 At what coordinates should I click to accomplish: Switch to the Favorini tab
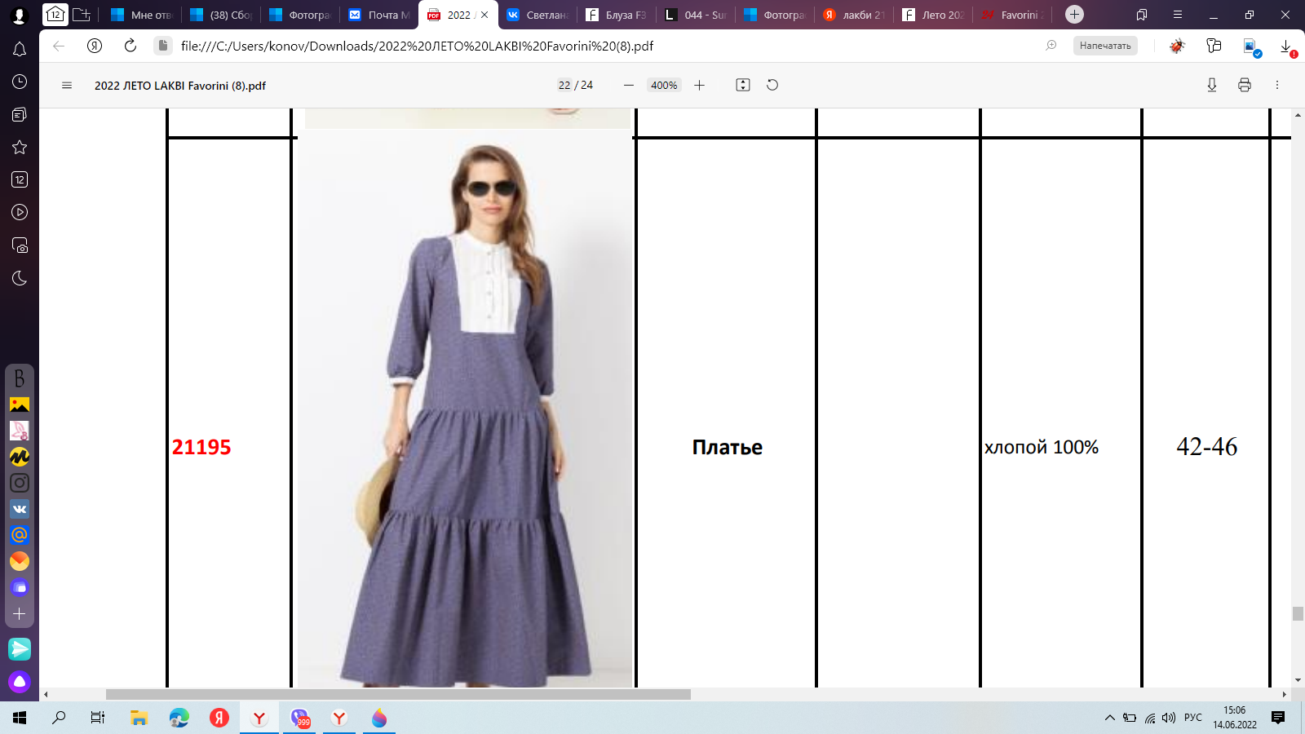pyautogui.click(x=1011, y=15)
